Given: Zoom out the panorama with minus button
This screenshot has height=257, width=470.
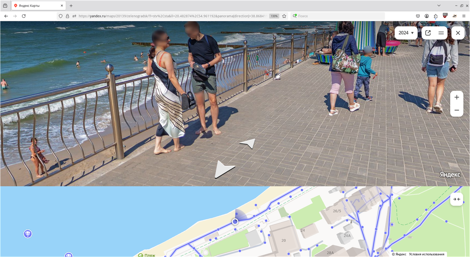Looking at the screenshot, I should 457,110.
